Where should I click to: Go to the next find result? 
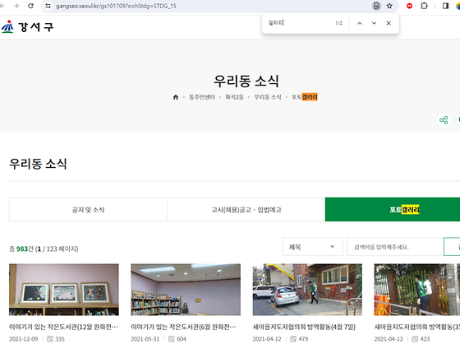(374, 23)
